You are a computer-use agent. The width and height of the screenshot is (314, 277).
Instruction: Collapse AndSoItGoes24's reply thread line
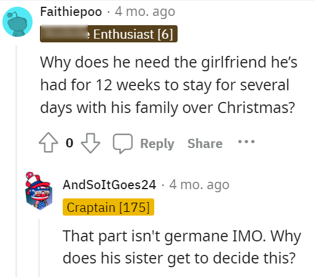tap(39, 248)
